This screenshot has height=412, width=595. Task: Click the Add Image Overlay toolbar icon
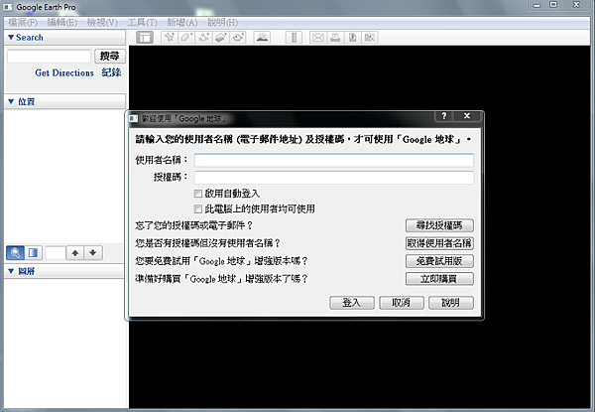(x=221, y=38)
